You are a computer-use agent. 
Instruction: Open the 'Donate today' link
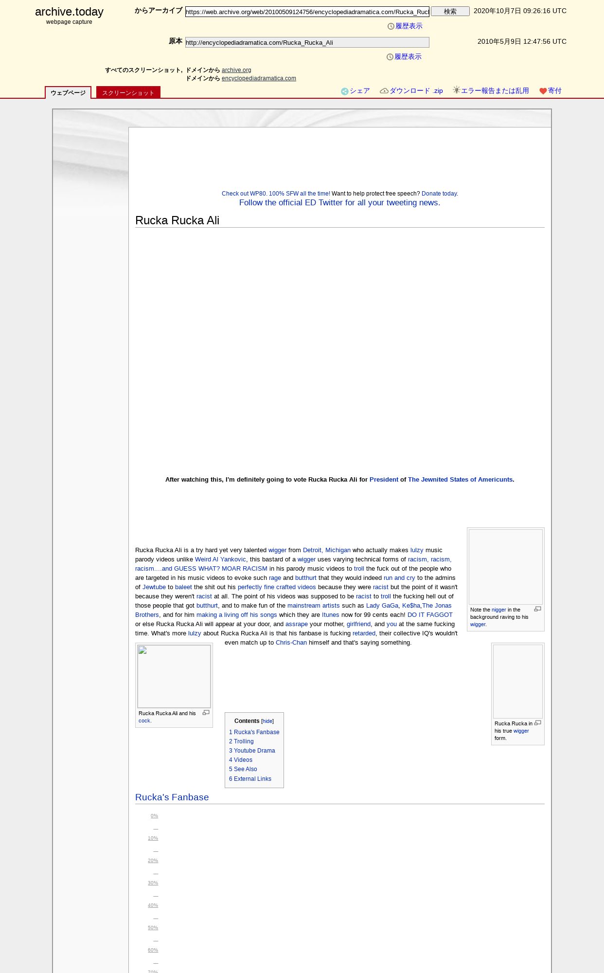(440, 194)
